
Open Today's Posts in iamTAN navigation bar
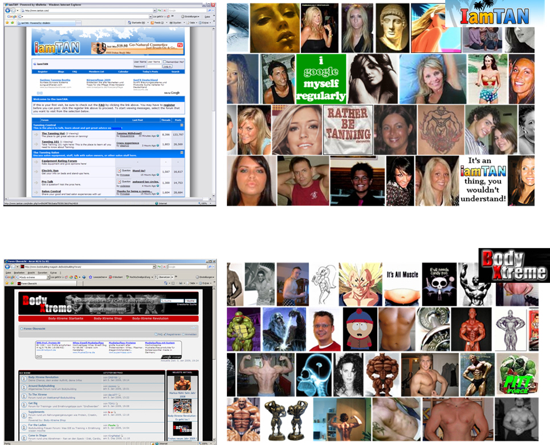150,72
